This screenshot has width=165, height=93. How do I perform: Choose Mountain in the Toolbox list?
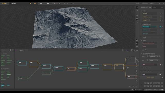(9, 74)
